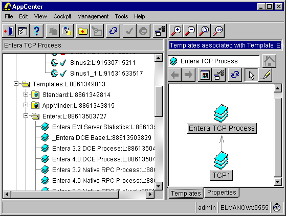The width and height of the screenshot is (286, 216).
Task: Click tree vertical scrollbar down arrow
Action: click(158, 186)
